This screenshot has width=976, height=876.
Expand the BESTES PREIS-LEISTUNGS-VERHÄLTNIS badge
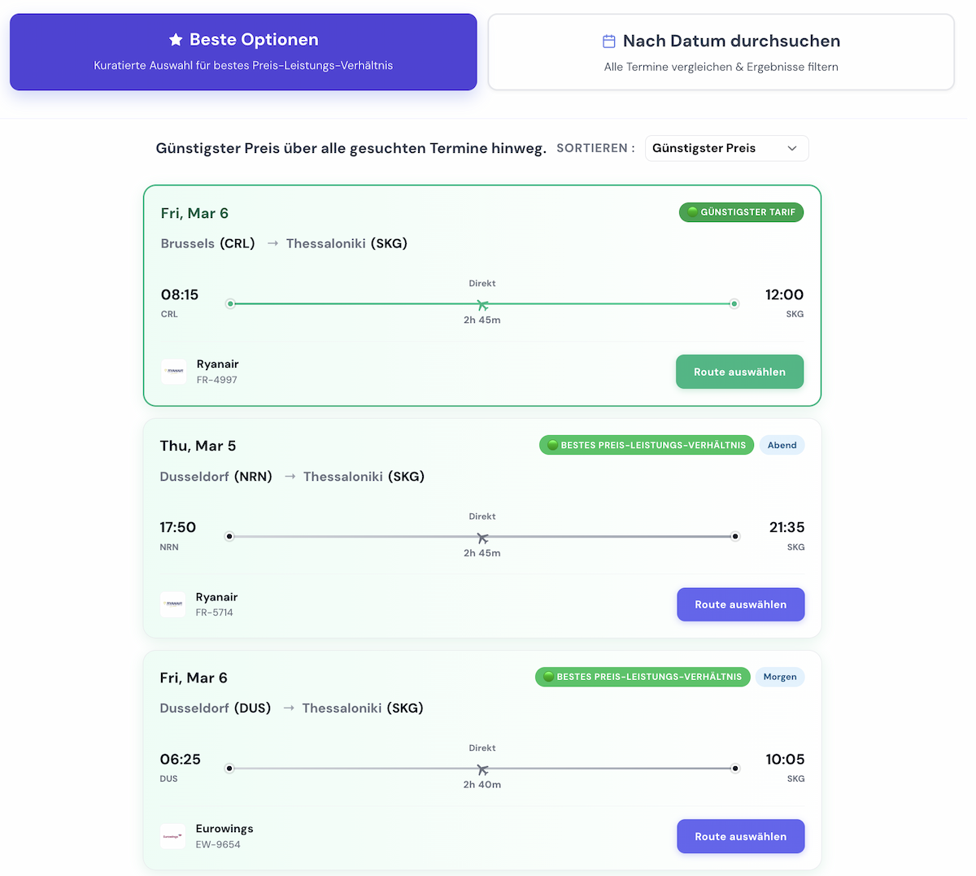[x=646, y=445]
